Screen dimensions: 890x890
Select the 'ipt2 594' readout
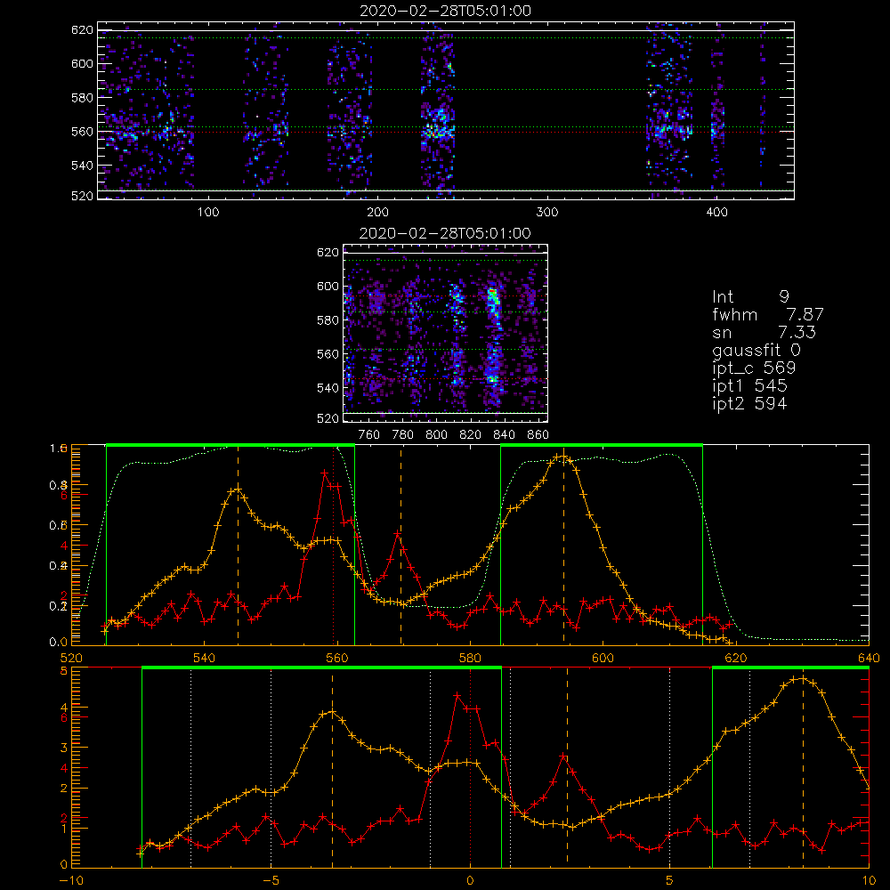coord(749,403)
